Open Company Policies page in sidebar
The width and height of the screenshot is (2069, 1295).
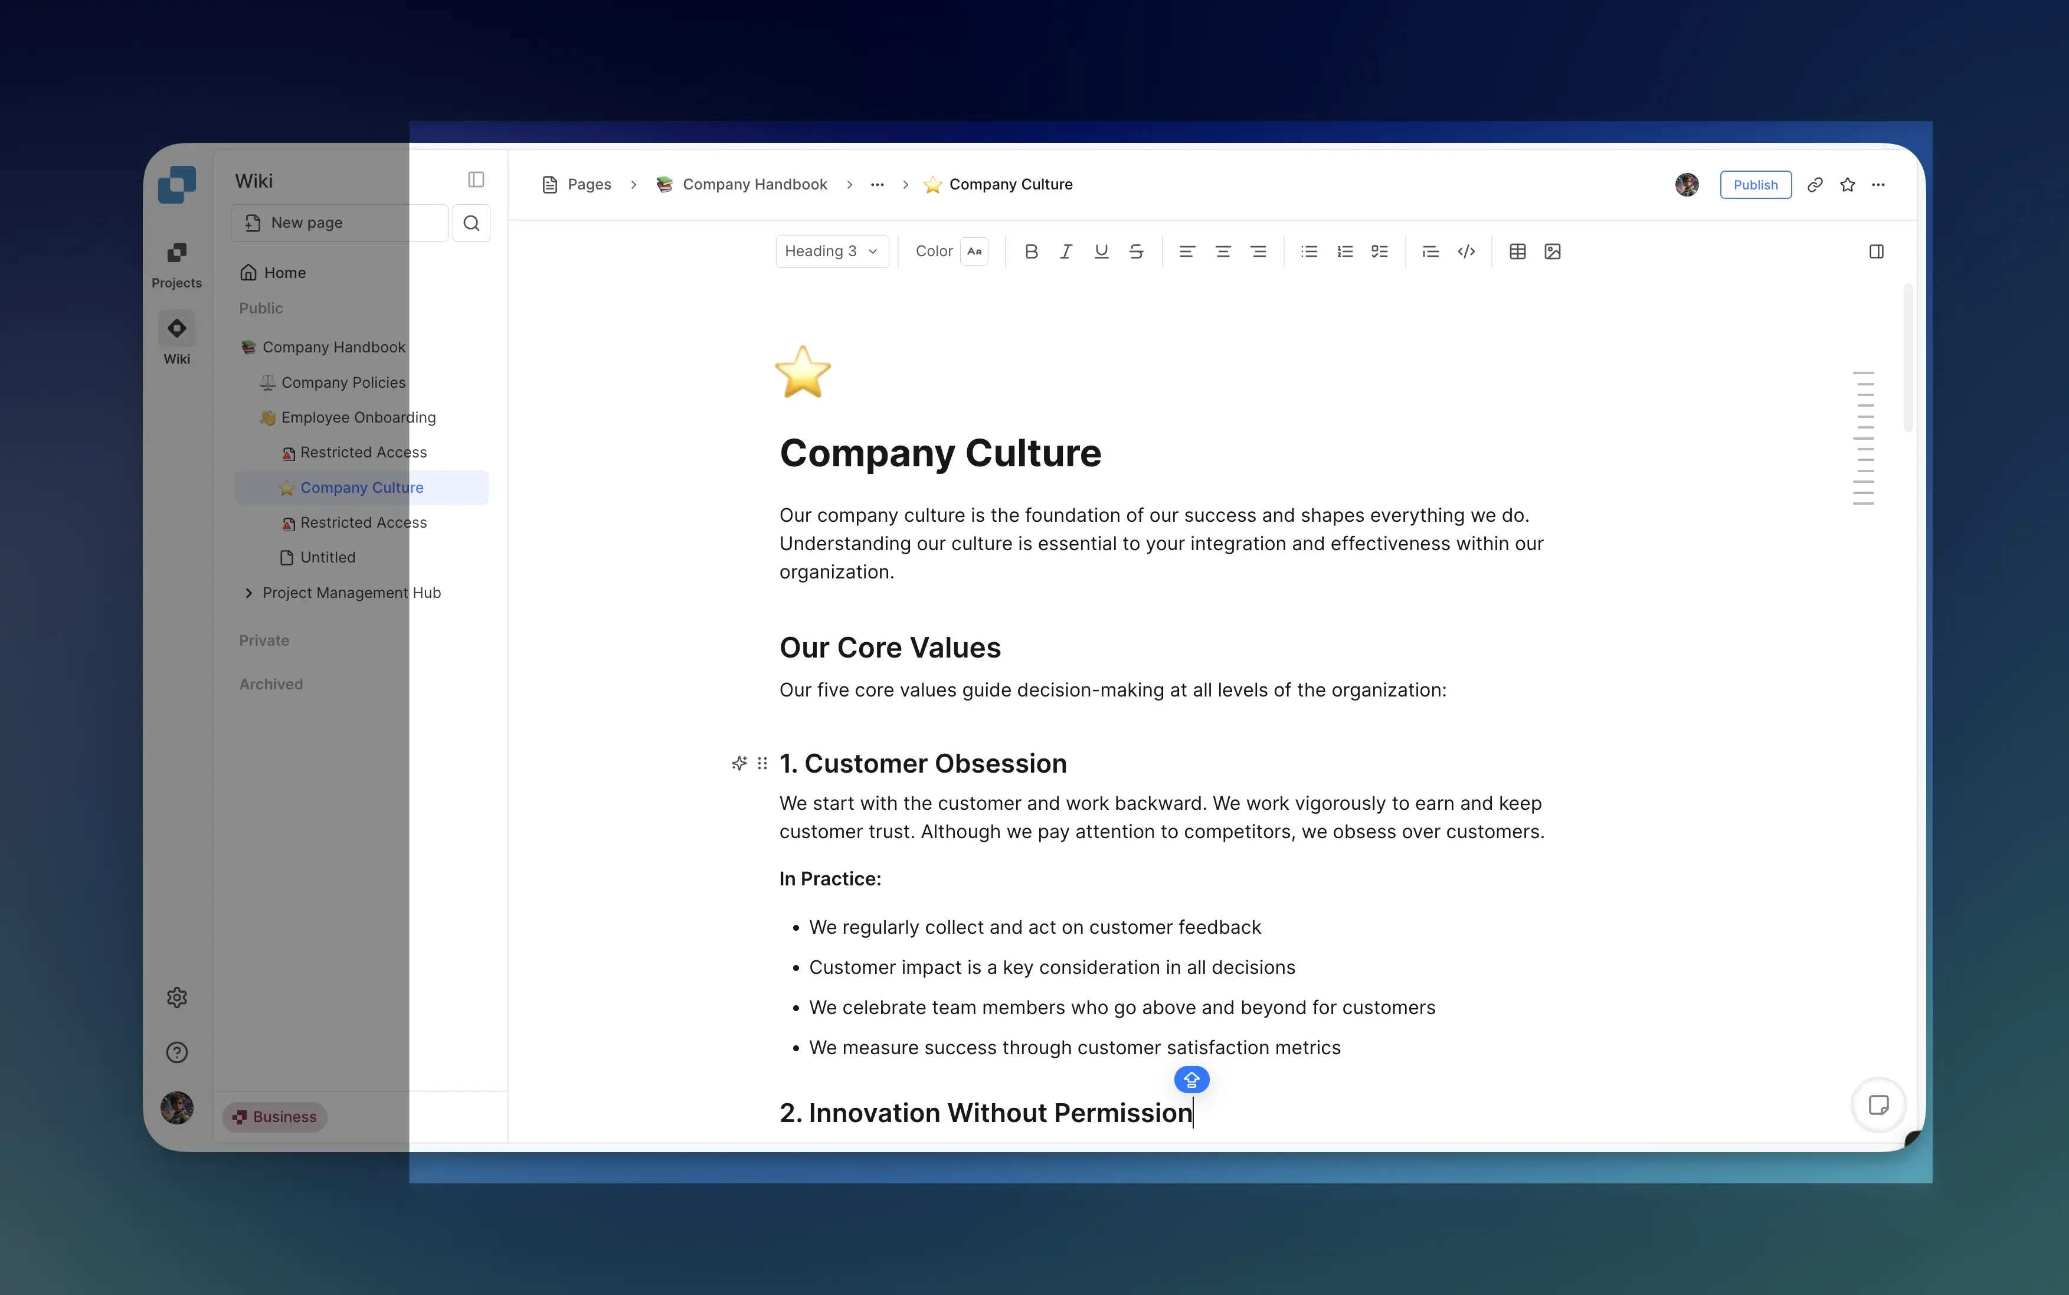coord(342,383)
